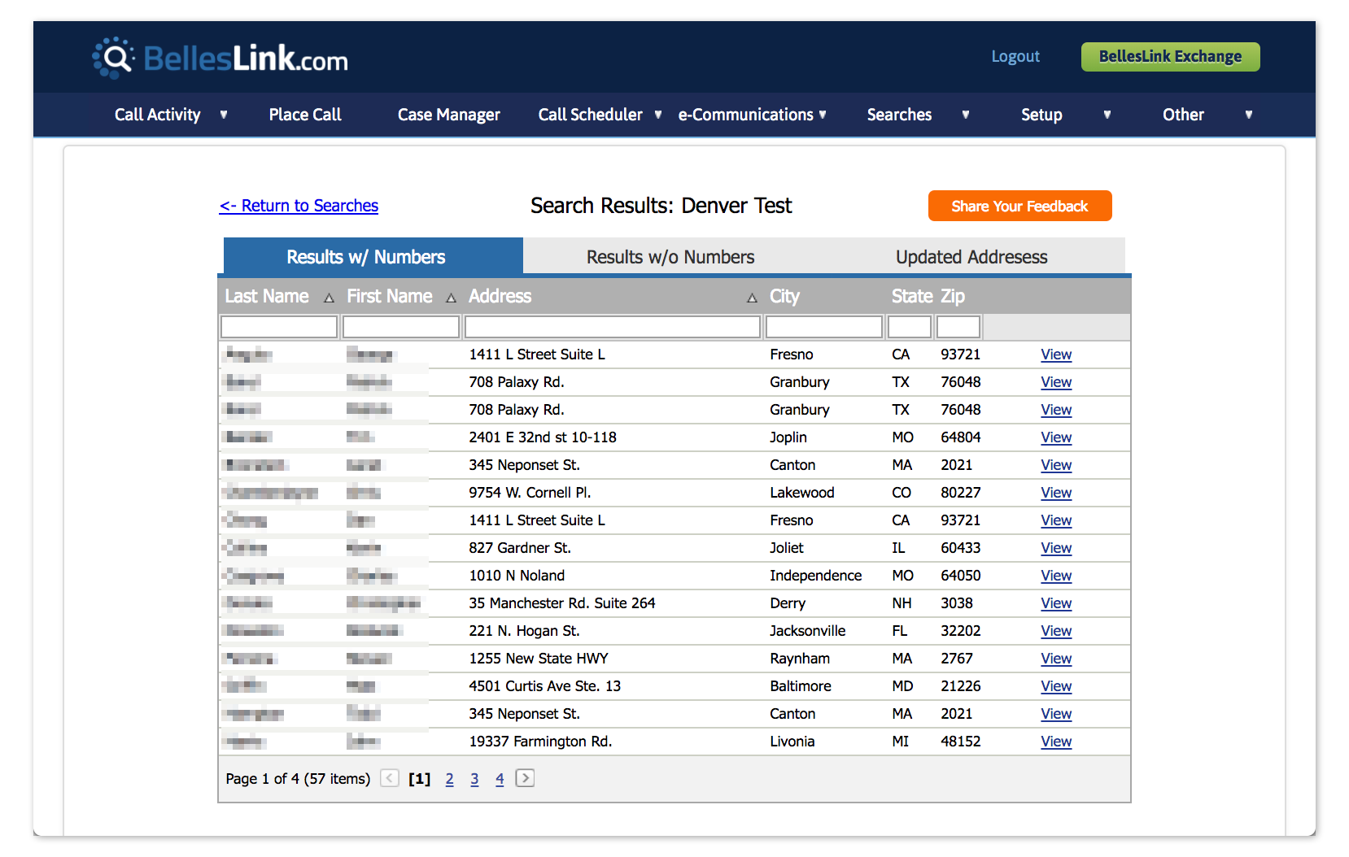Select Place Call in the navigation
This screenshot has width=1349, height=857.
pos(304,115)
